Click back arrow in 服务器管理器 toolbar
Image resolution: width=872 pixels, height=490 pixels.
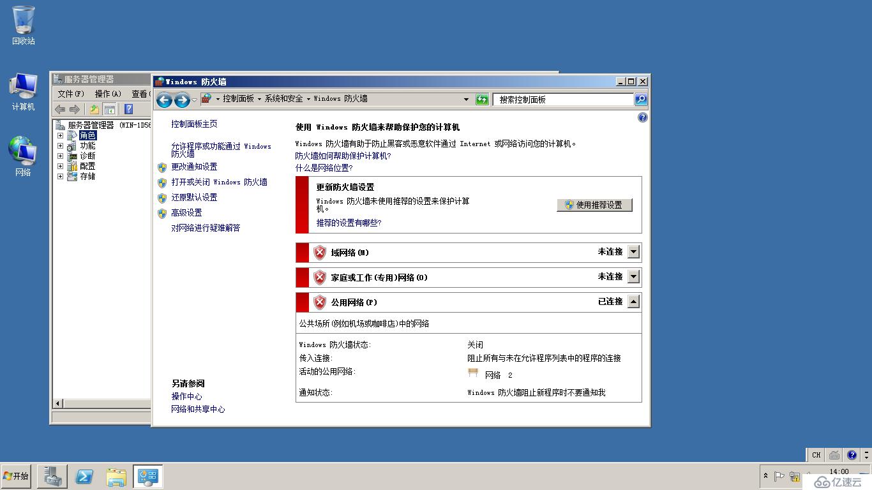60,110
